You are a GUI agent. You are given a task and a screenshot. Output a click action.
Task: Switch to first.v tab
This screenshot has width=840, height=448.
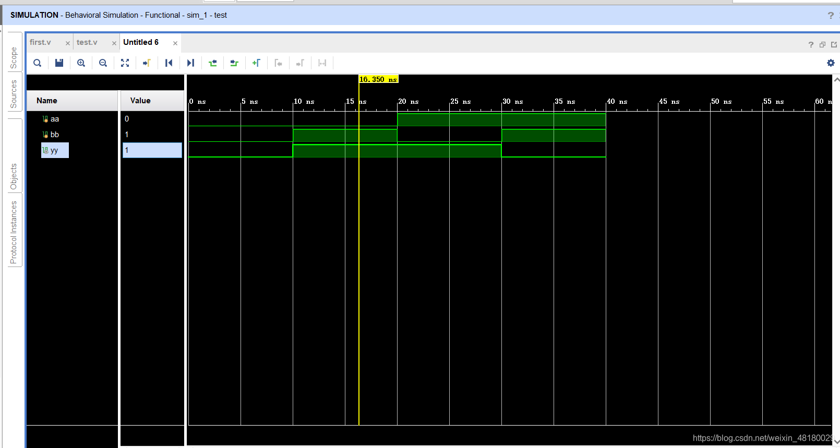40,42
